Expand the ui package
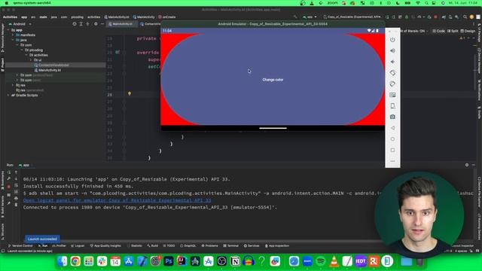482x271 pixels. pyautogui.click(x=31, y=60)
